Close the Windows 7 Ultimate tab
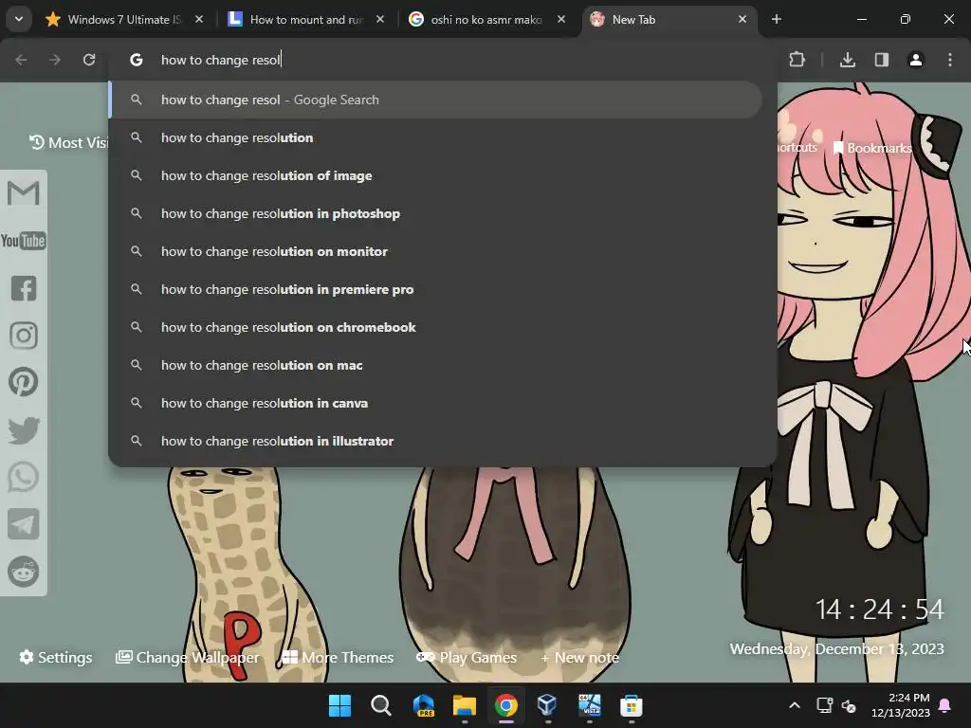The height and width of the screenshot is (728, 971). pyautogui.click(x=199, y=19)
